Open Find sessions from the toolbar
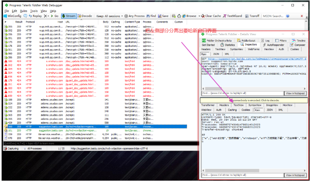 tap(151, 16)
